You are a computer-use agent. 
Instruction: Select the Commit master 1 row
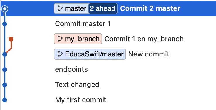click(x=108, y=24)
